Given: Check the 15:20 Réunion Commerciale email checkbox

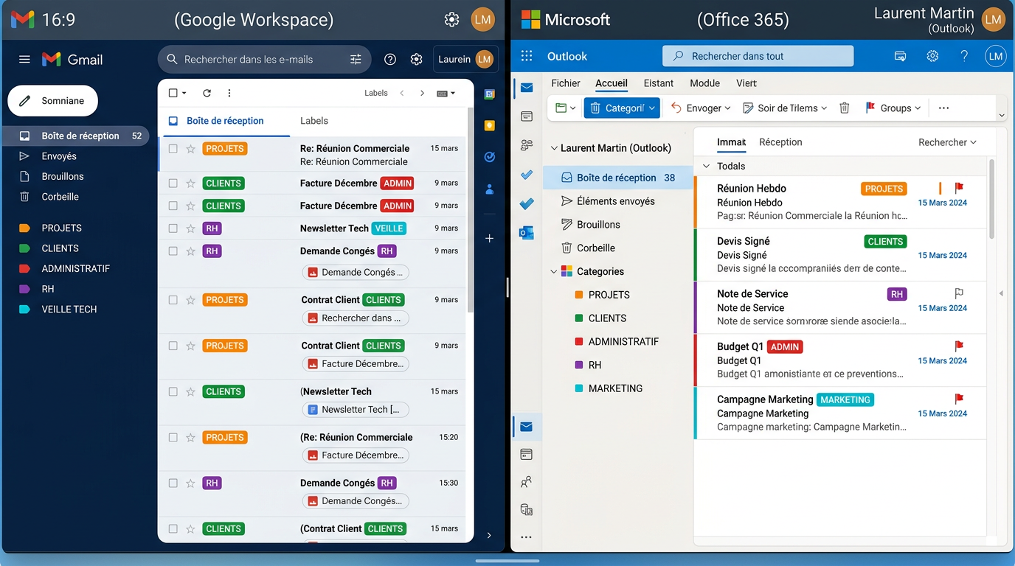Looking at the screenshot, I should pyautogui.click(x=173, y=438).
